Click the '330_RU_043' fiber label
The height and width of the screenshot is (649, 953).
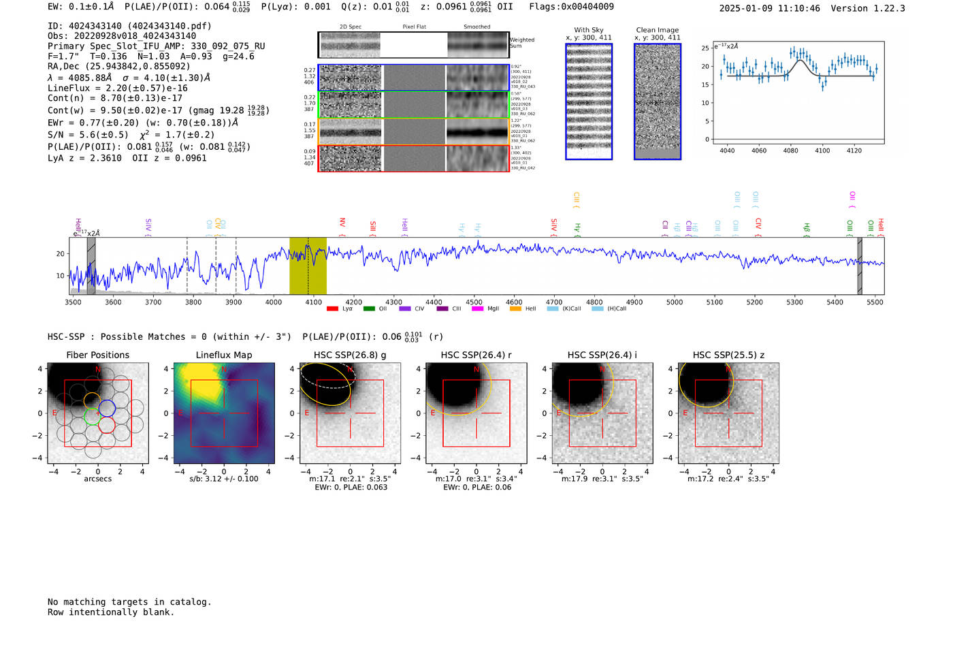tap(523, 87)
